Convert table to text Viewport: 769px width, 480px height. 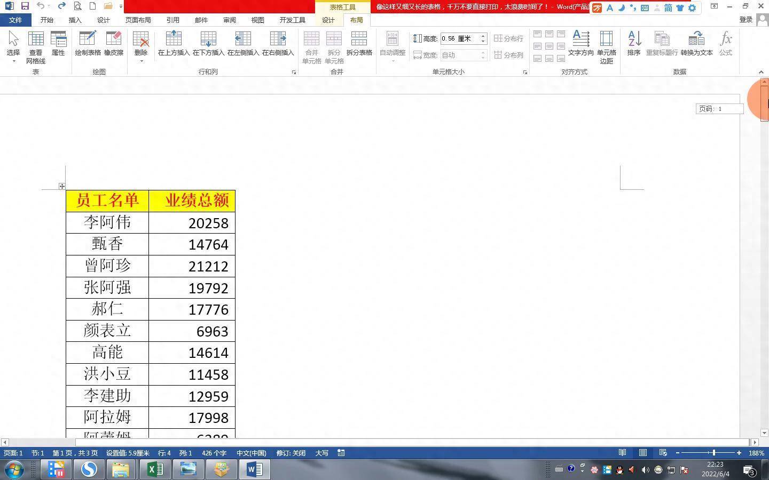coord(696,43)
